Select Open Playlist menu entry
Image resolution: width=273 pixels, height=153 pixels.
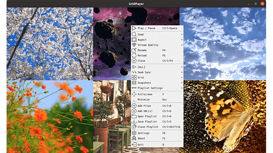tap(147, 116)
